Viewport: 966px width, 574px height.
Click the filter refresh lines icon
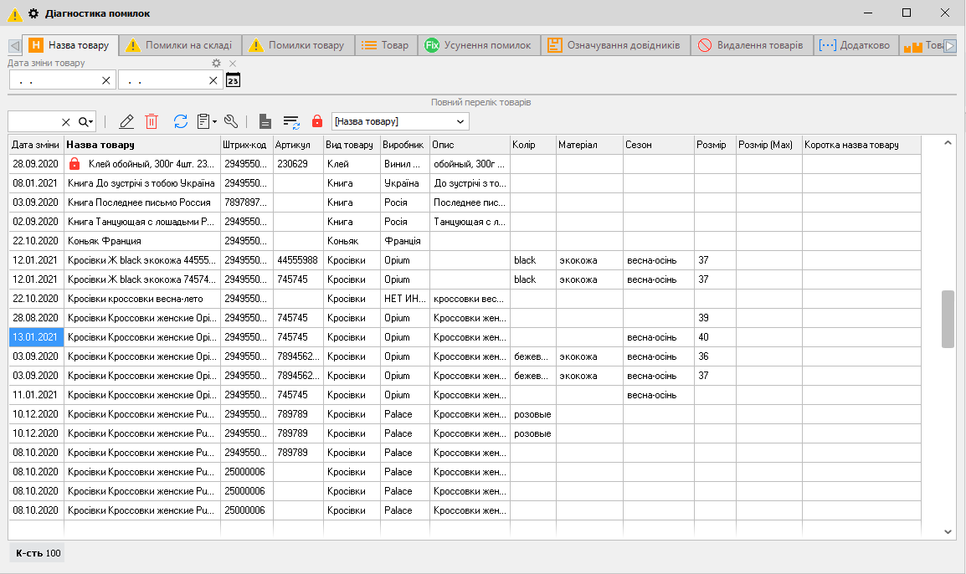291,121
